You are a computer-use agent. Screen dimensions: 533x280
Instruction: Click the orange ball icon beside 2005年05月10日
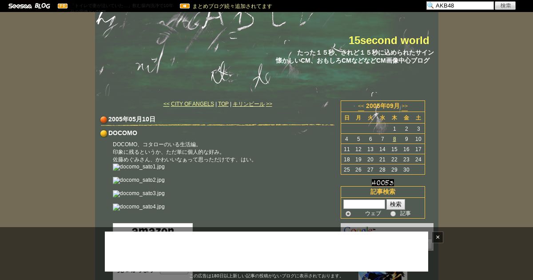click(x=104, y=120)
